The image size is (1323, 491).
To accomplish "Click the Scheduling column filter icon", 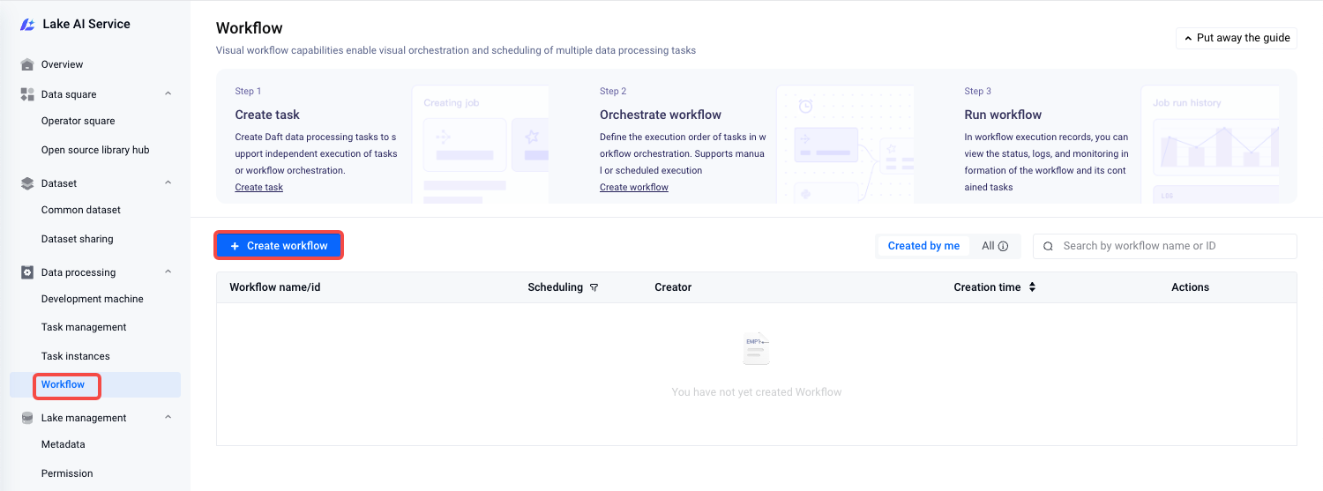I will click(x=594, y=287).
